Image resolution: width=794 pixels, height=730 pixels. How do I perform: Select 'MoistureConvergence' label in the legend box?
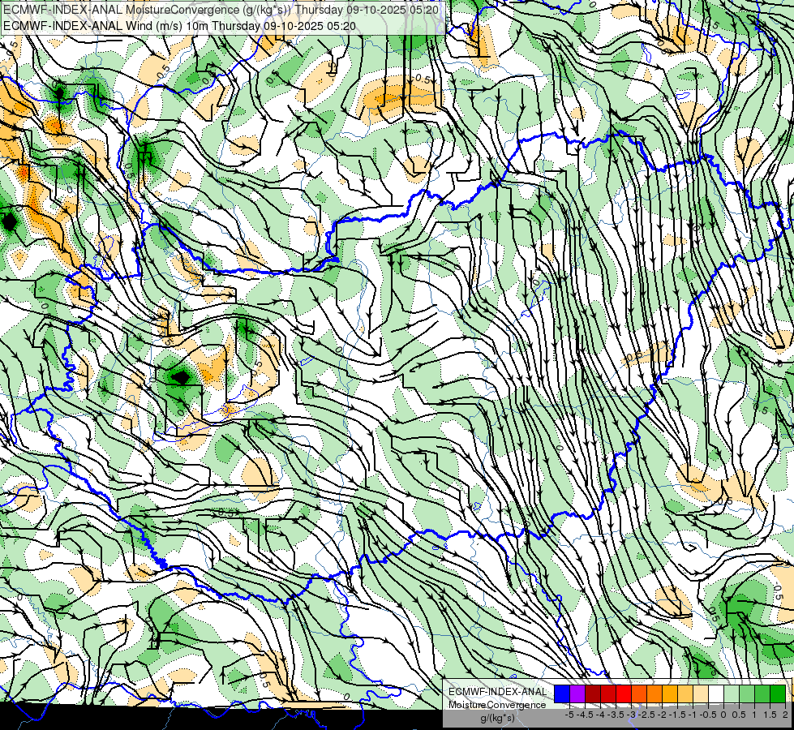pos(497,705)
